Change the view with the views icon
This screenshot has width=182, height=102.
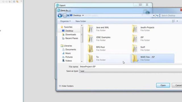(173, 21)
